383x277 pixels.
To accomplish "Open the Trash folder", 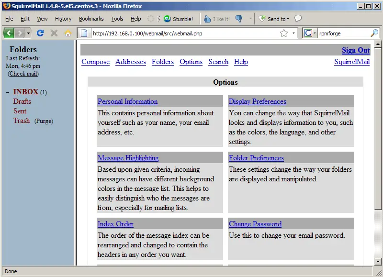I will point(22,121).
